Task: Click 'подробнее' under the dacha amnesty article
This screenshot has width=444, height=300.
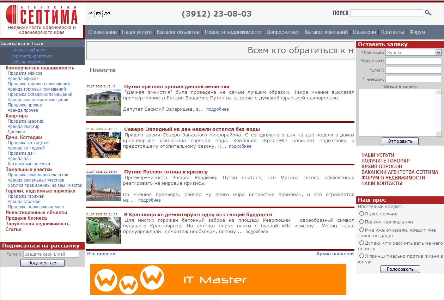Action: coord(218,109)
